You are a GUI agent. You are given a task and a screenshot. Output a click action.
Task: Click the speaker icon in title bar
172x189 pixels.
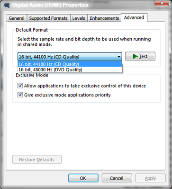coord(7,5)
